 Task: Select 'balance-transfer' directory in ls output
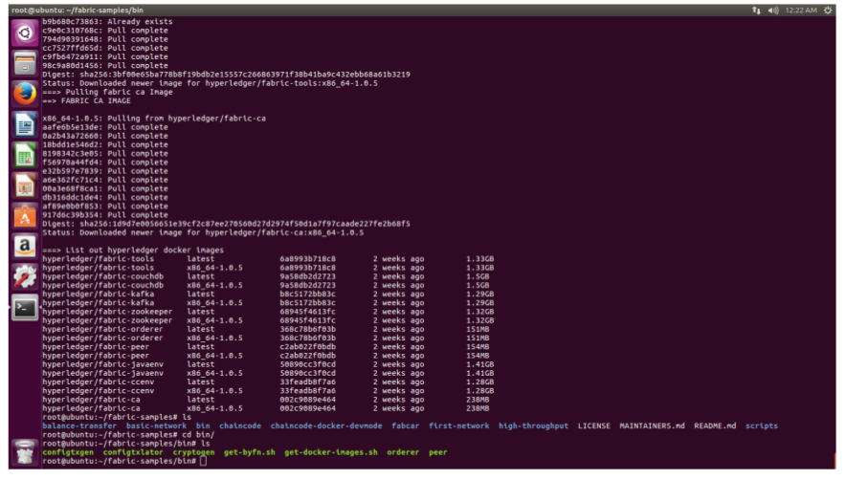79,426
